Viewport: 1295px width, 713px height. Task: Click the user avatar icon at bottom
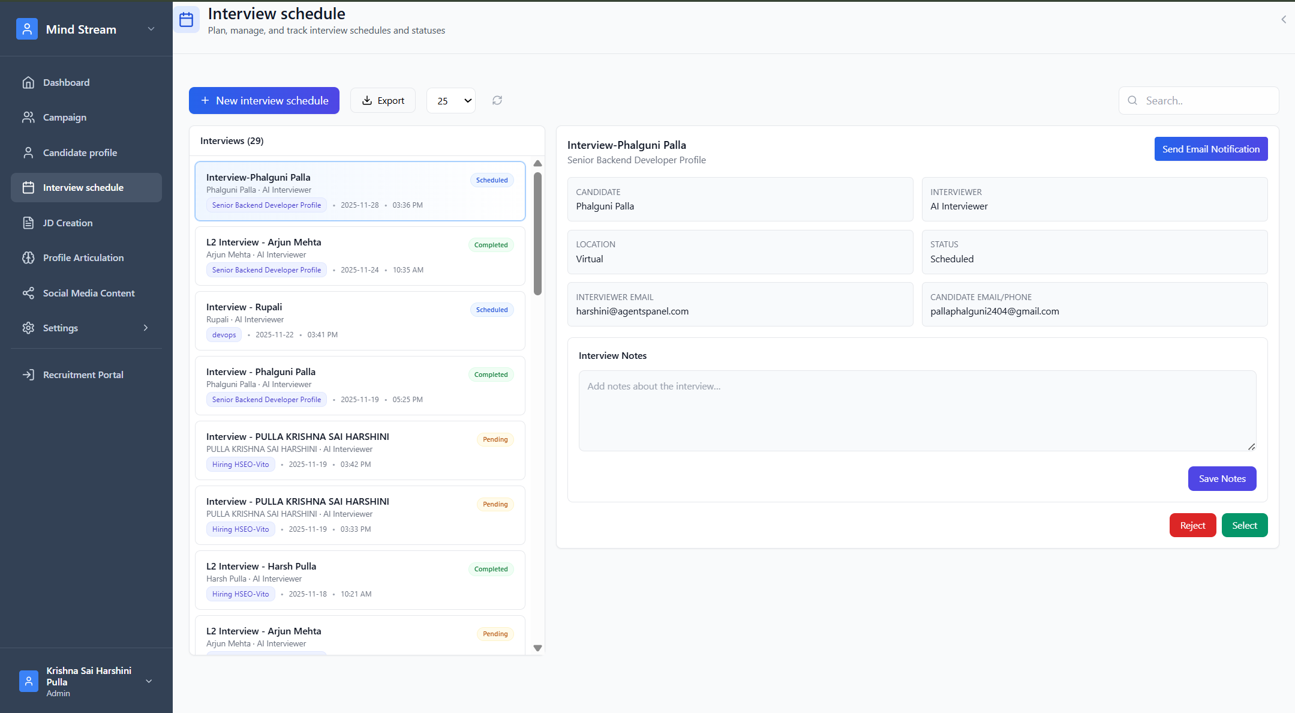point(28,681)
